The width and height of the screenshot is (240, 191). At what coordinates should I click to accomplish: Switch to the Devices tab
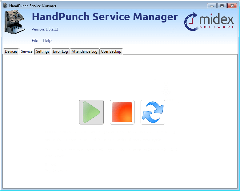coord(11,51)
